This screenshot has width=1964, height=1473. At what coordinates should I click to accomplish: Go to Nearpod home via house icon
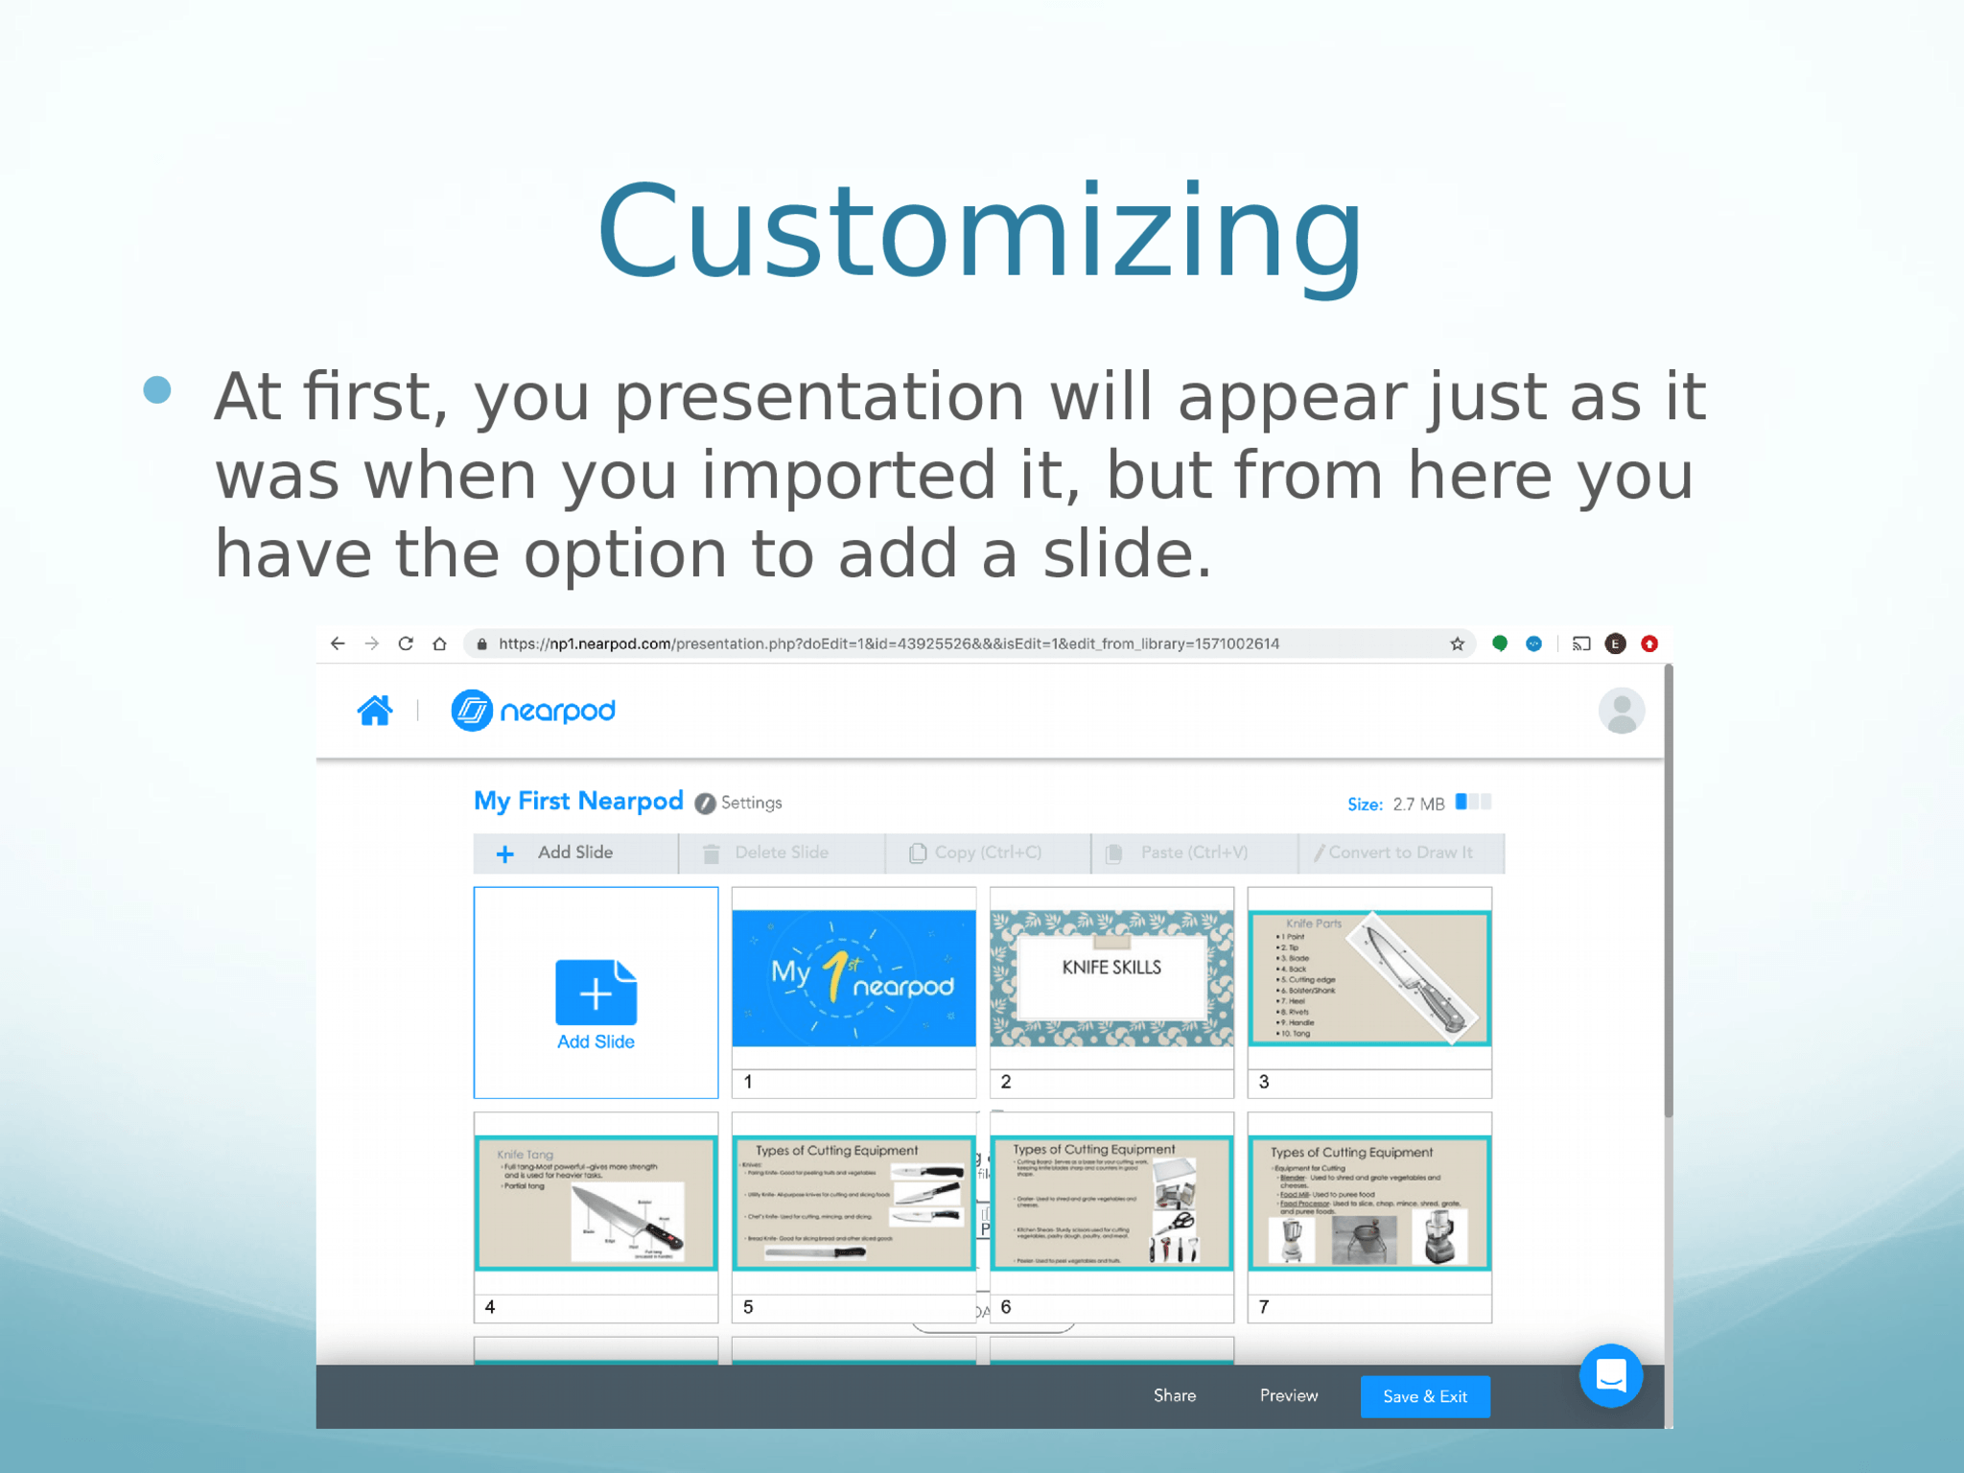(x=375, y=711)
